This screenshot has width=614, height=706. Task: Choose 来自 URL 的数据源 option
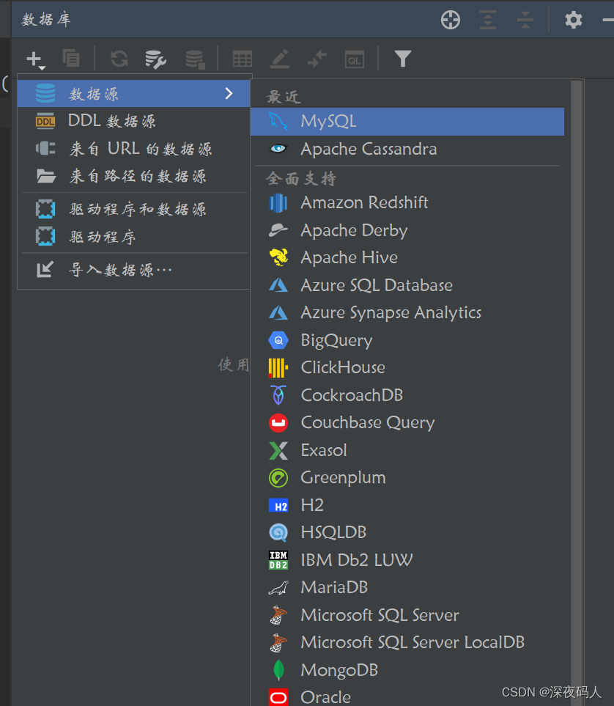tap(133, 149)
